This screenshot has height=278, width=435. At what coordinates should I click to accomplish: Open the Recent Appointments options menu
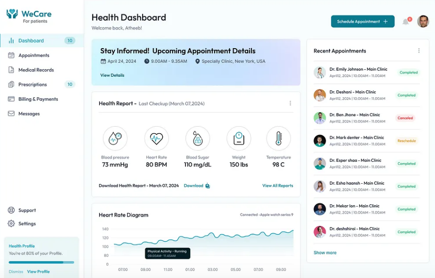(419, 50)
